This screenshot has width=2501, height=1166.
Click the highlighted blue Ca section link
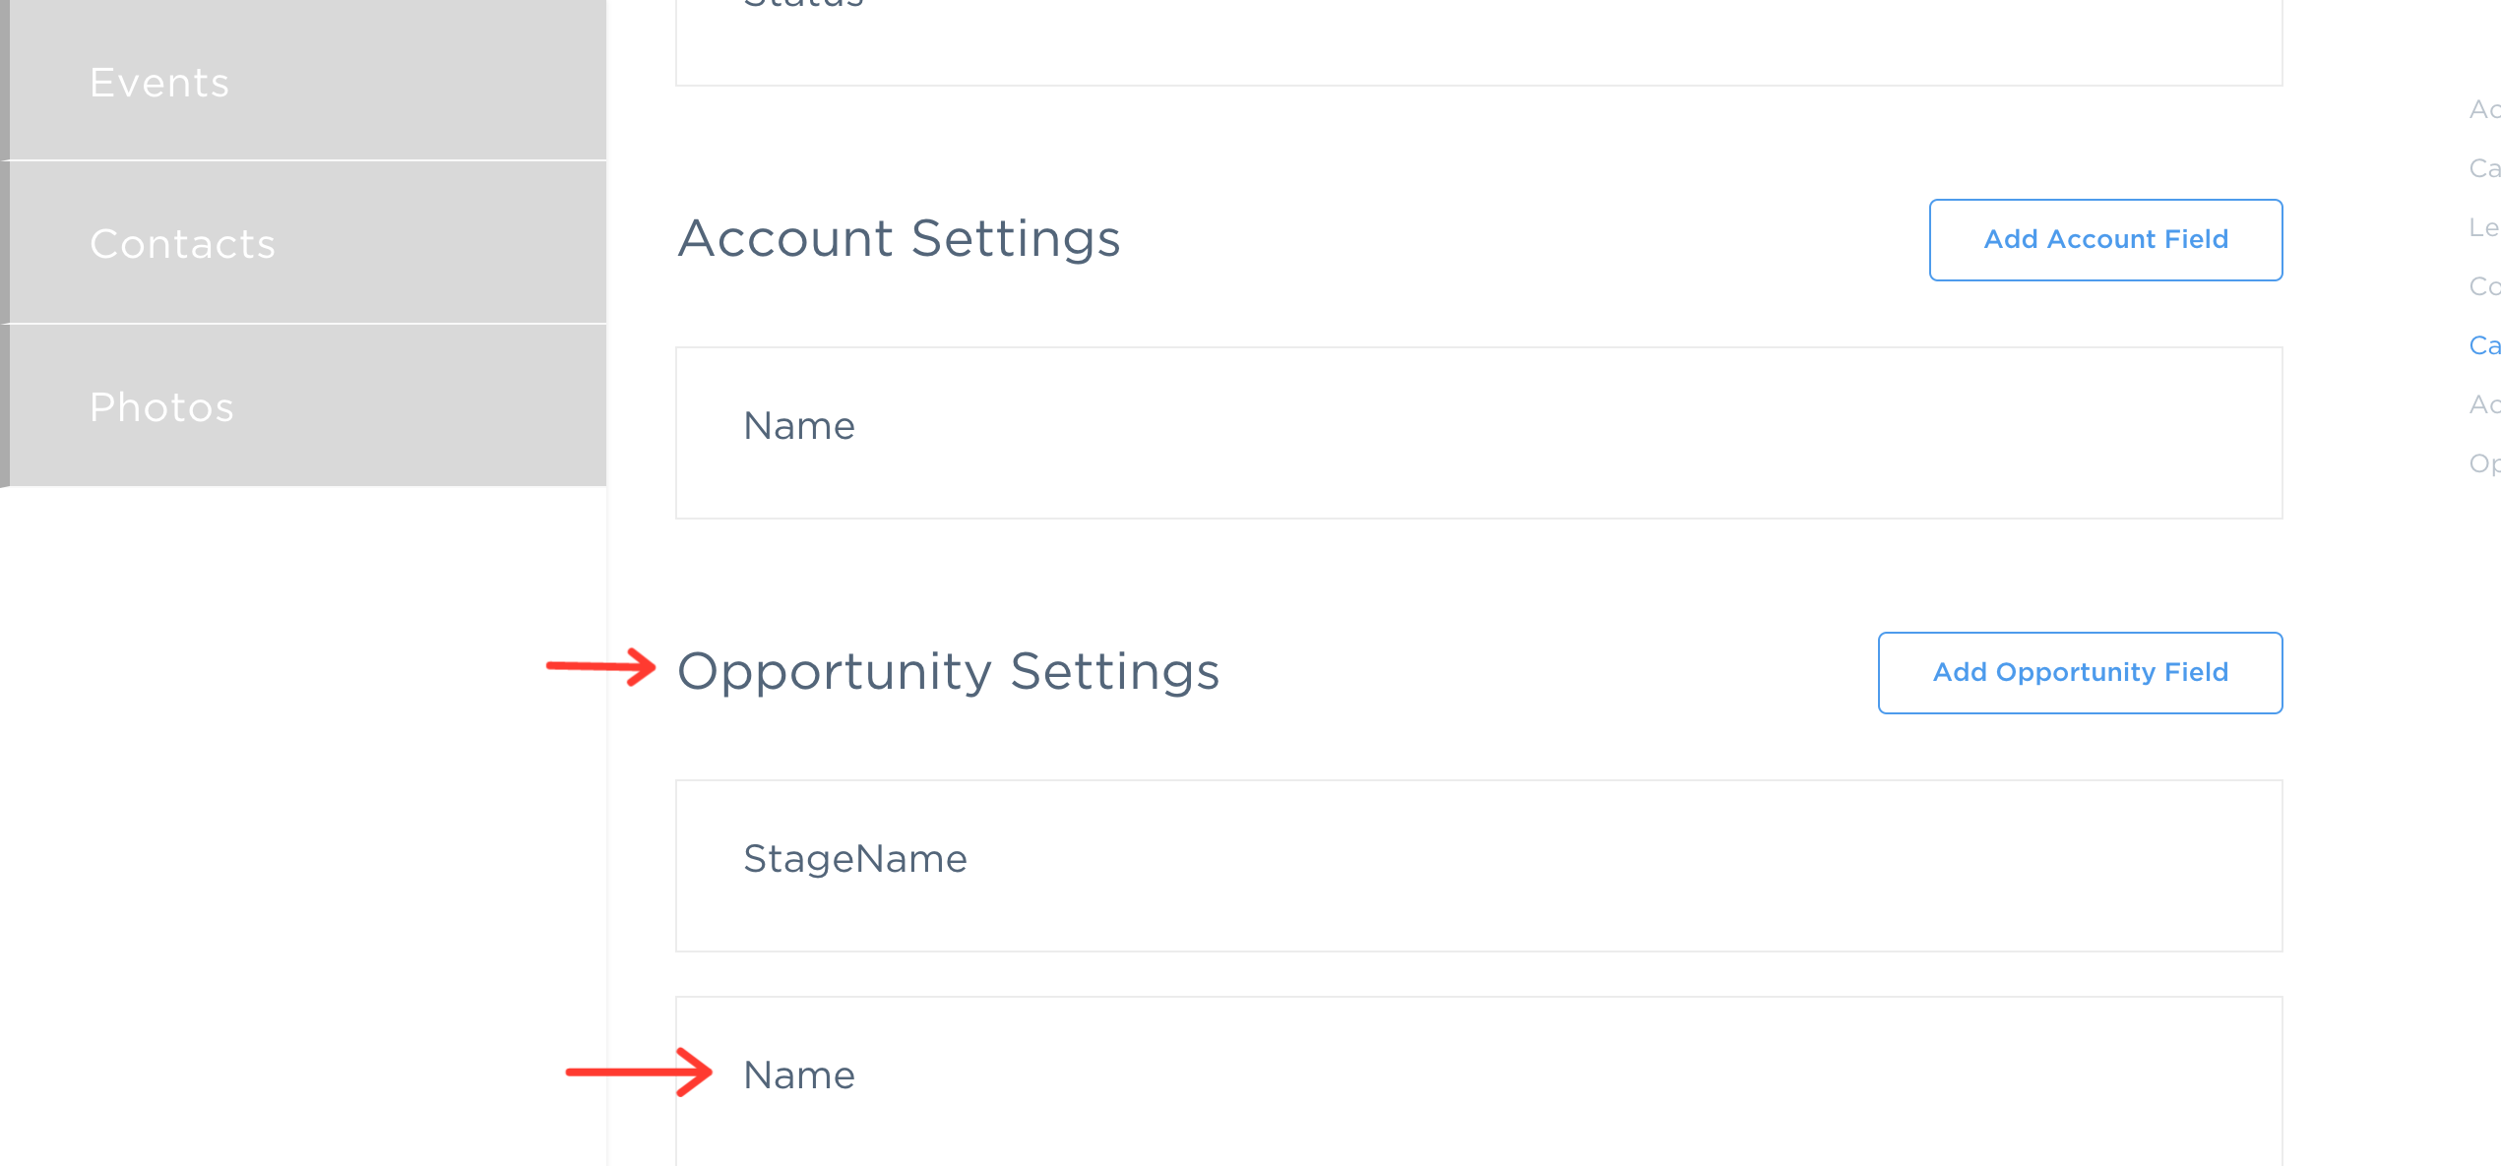tap(2484, 346)
